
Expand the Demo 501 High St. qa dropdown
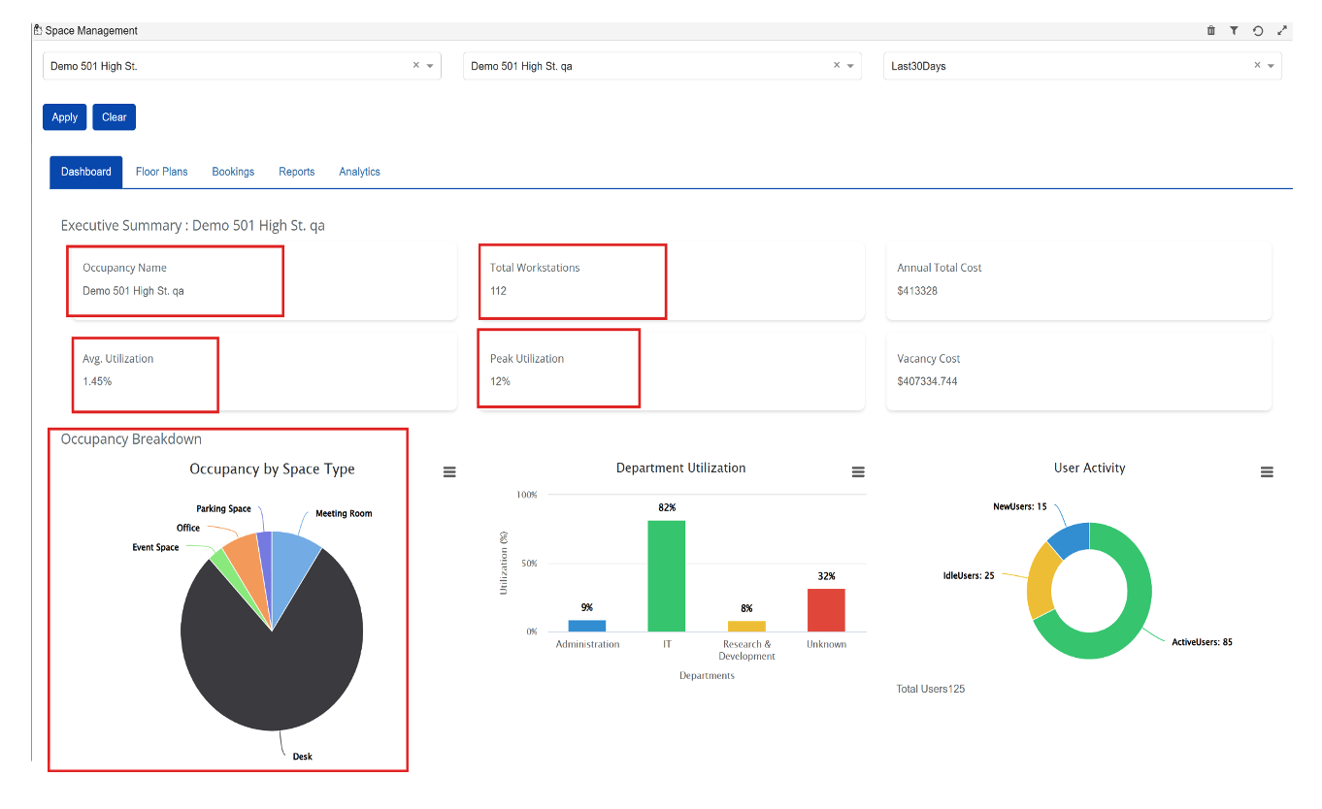(850, 66)
